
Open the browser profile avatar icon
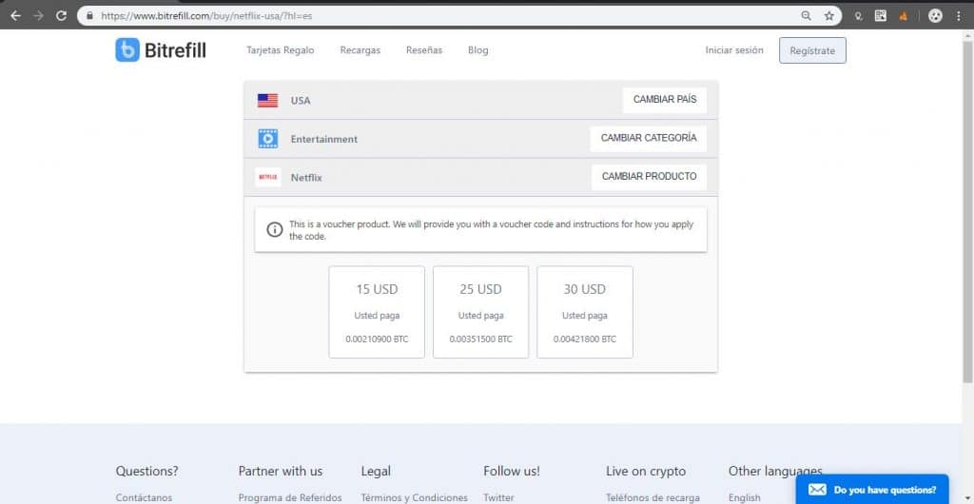936,16
